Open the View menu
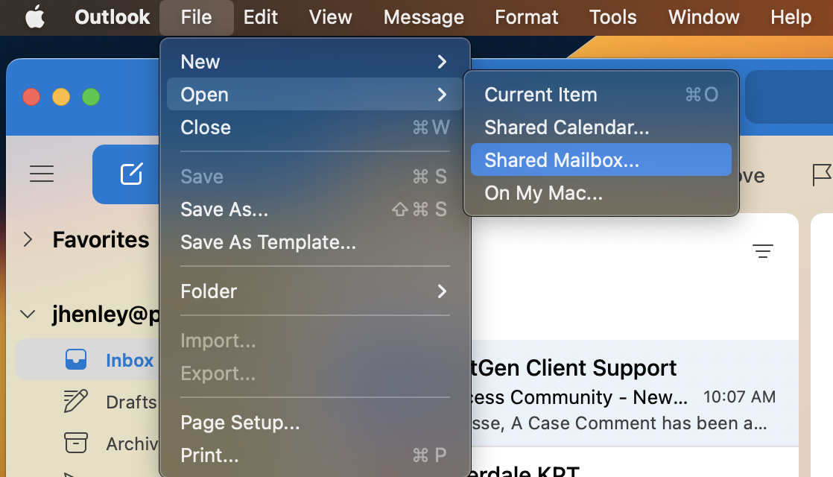The height and width of the screenshot is (477, 833). point(330,17)
